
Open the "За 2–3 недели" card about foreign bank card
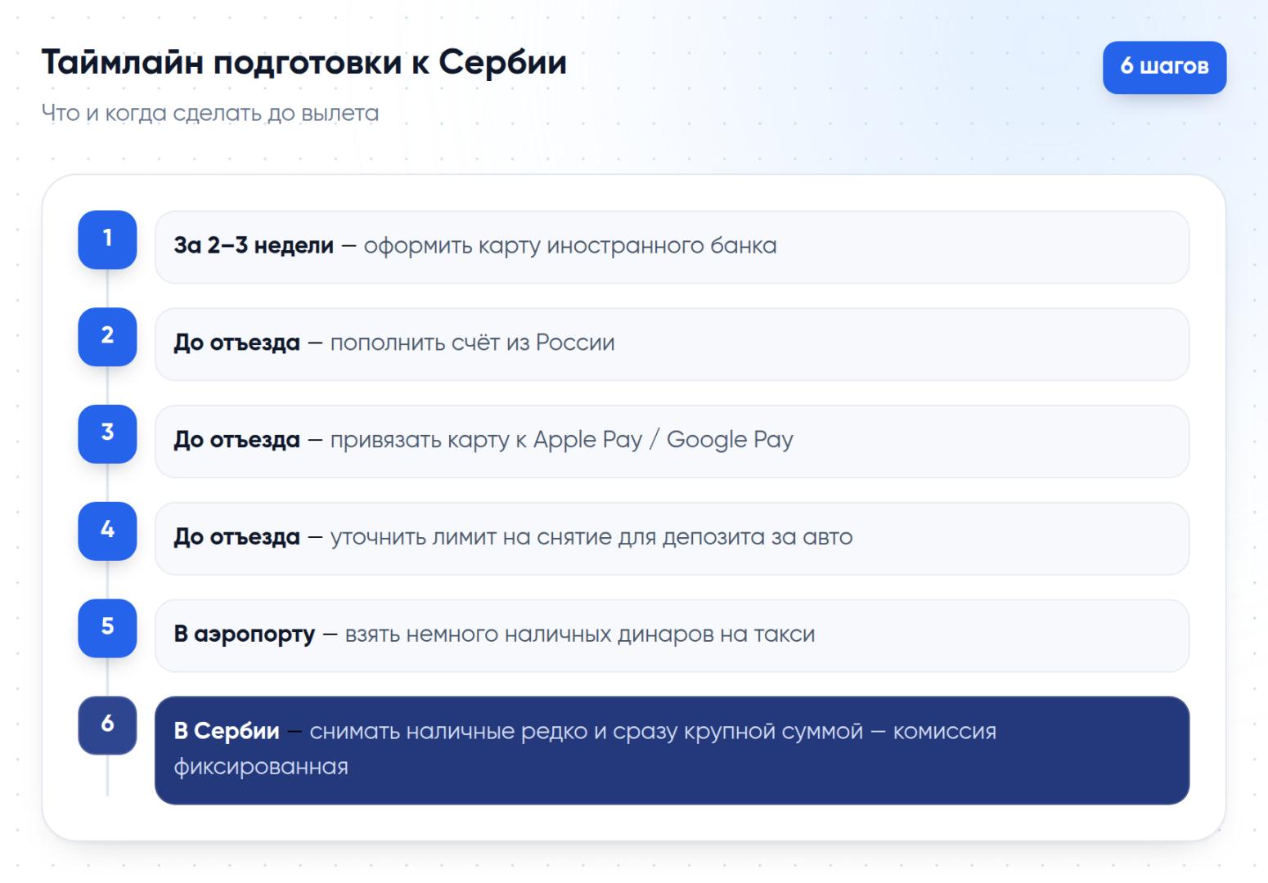pos(672,247)
